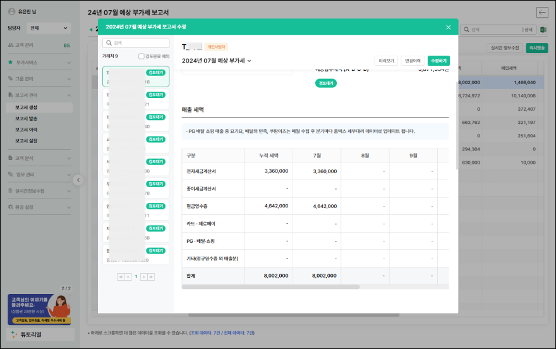The image size is (556, 349).
Task: Open 보고서 이력 in the sidebar
Action: pyautogui.click(x=27, y=130)
